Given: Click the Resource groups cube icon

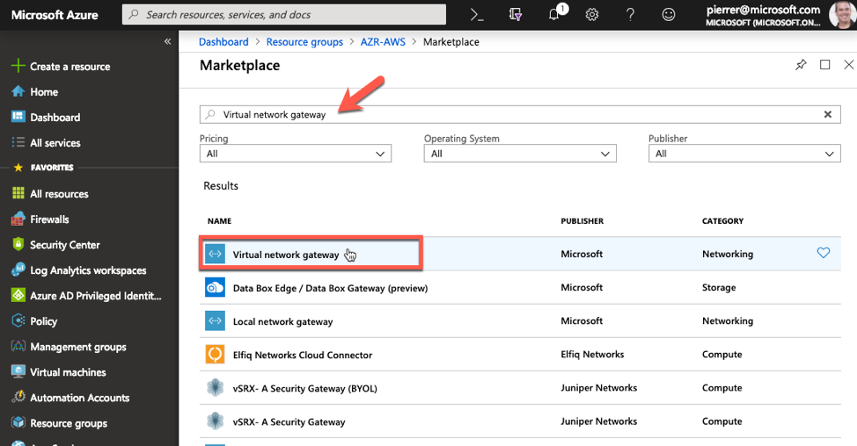Looking at the screenshot, I should 18,422.
